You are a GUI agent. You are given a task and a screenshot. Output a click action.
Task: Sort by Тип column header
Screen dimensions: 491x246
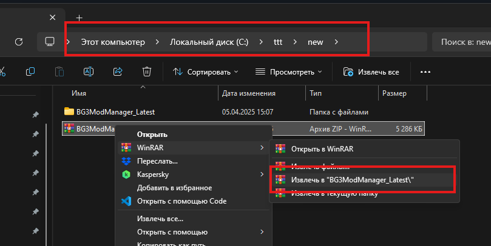point(316,93)
